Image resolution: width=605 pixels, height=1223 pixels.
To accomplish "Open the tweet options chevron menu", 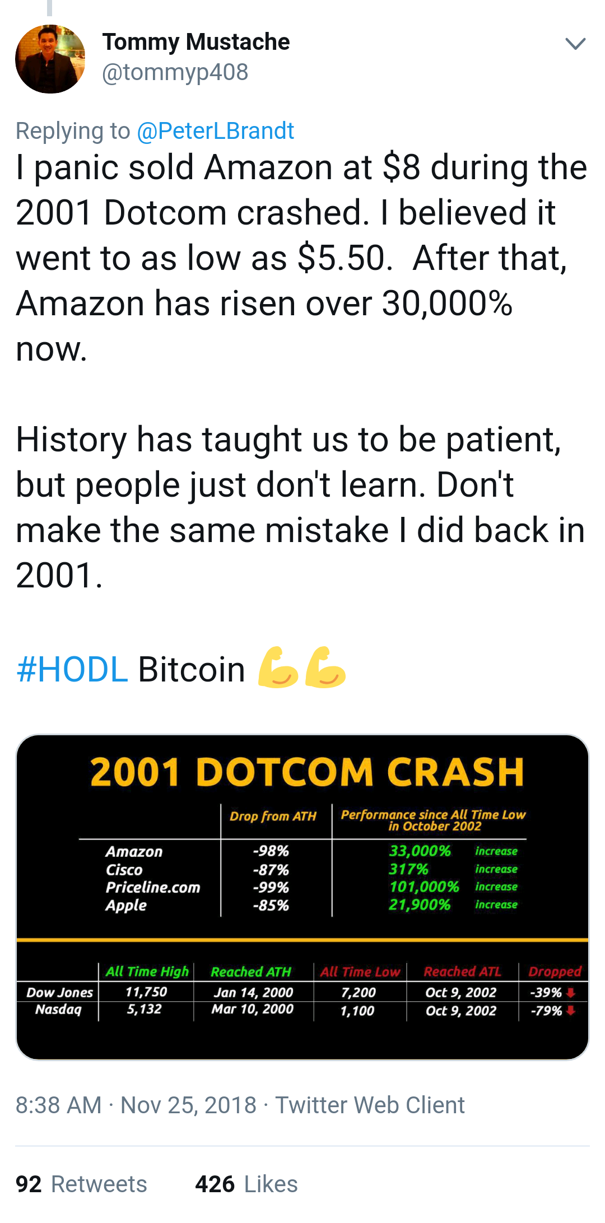I will point(575,44).
